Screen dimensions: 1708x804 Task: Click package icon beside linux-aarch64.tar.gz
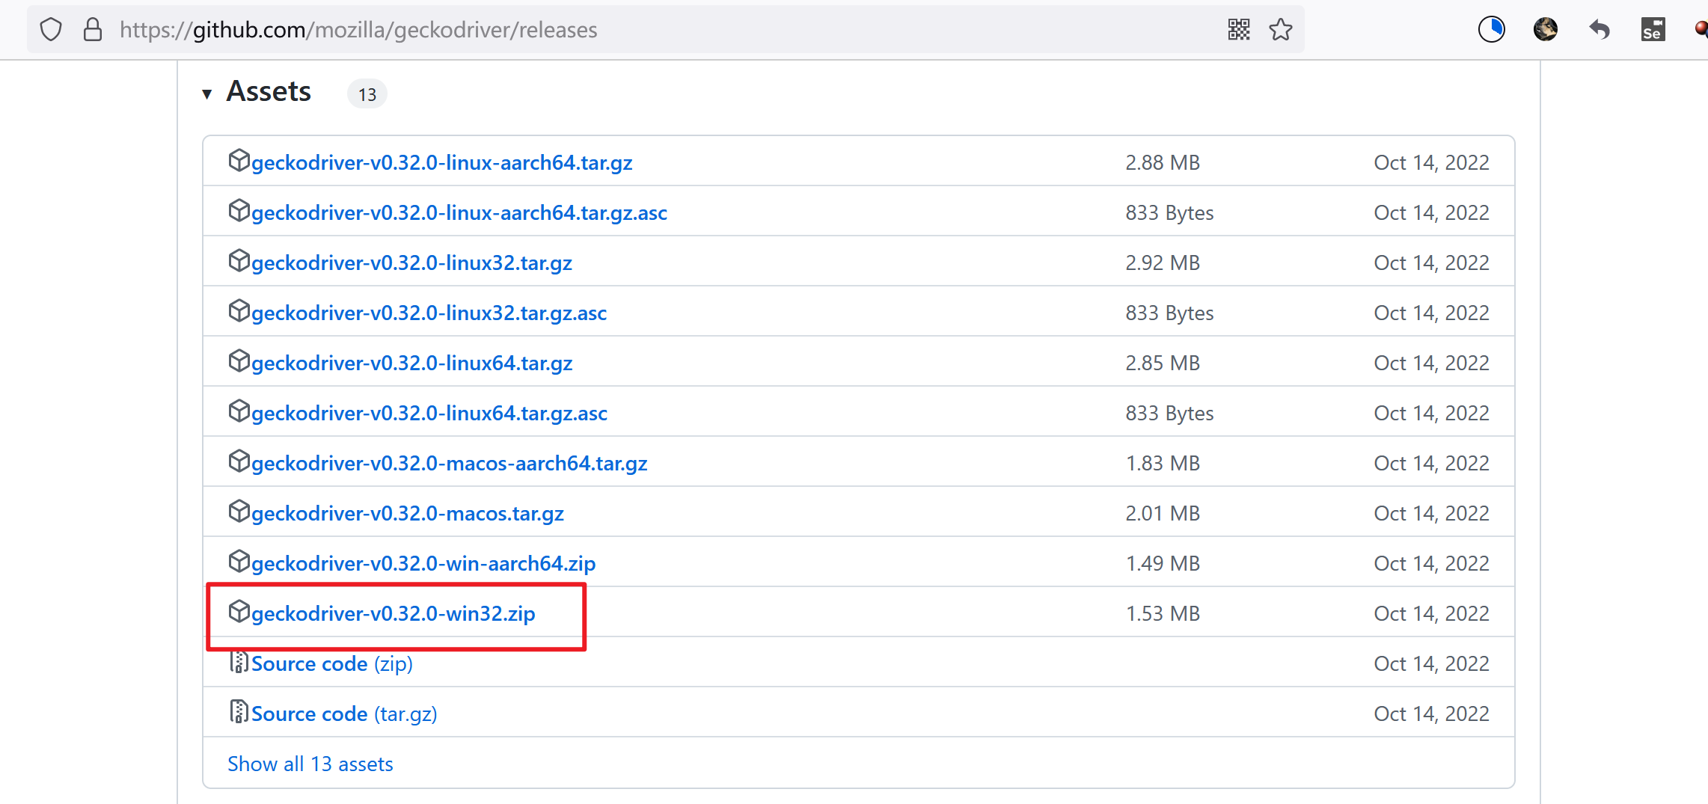(x=239, y=160)
